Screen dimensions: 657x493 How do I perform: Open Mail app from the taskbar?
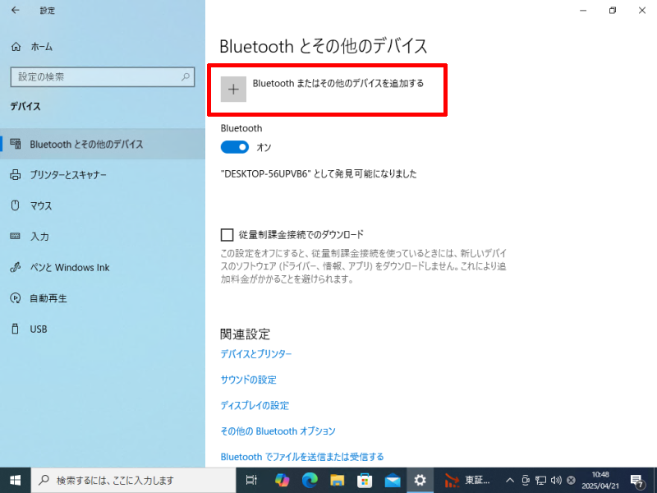tap(393, 481)
